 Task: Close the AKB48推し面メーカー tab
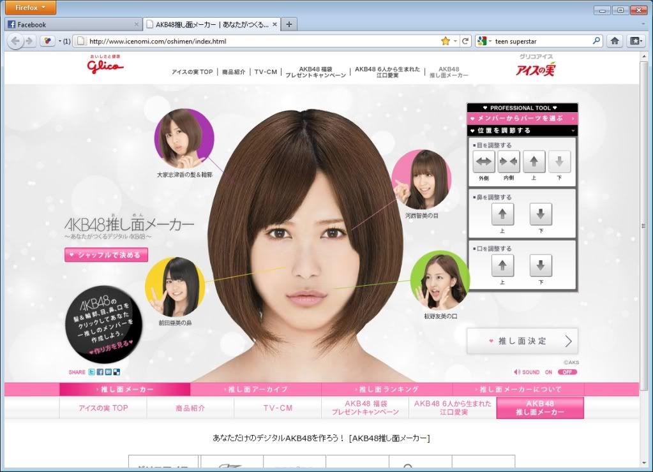pos(274,25)
